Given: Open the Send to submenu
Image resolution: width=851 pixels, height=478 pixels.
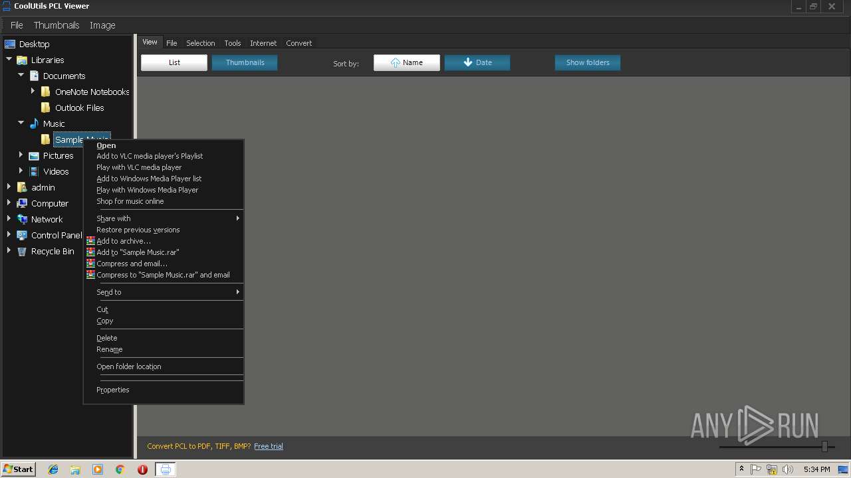Looking at the screenshot, I should 164,292.
